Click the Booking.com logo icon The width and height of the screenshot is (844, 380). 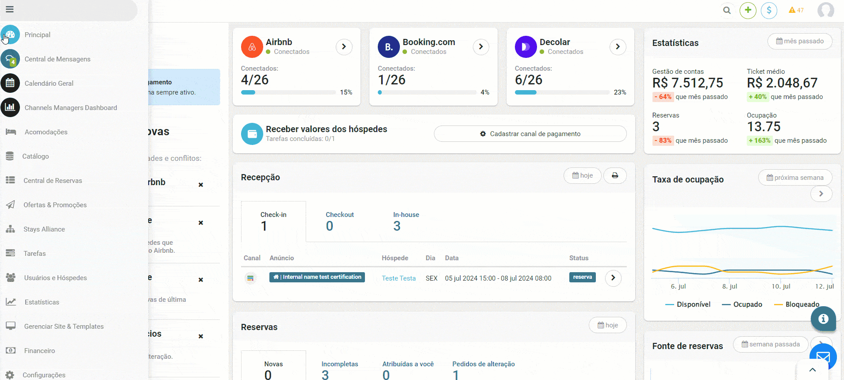point(389,47)
